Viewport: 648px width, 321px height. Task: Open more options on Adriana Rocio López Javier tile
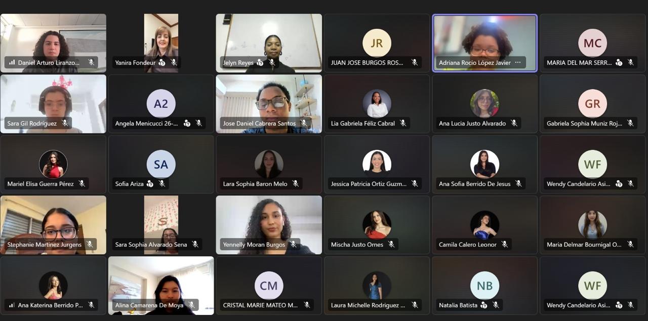pos(518,63)
